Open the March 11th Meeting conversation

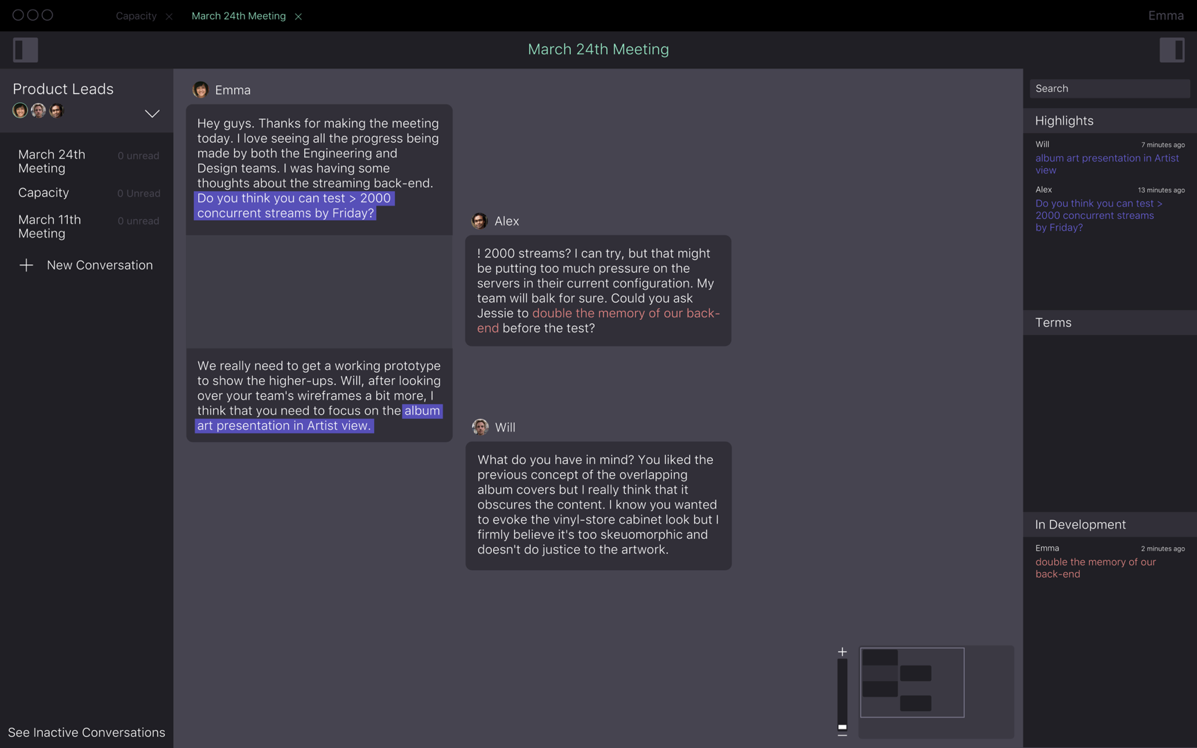[50, 226]
